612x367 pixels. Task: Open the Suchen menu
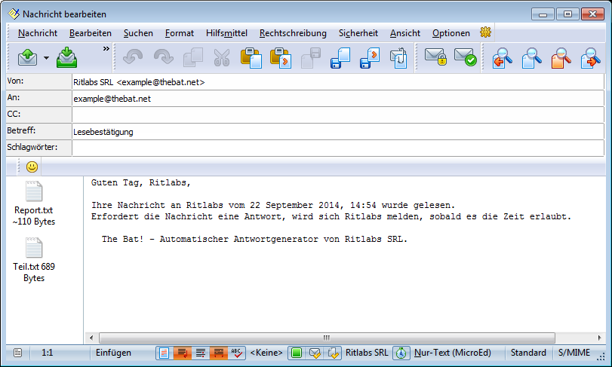click(138, 33)
